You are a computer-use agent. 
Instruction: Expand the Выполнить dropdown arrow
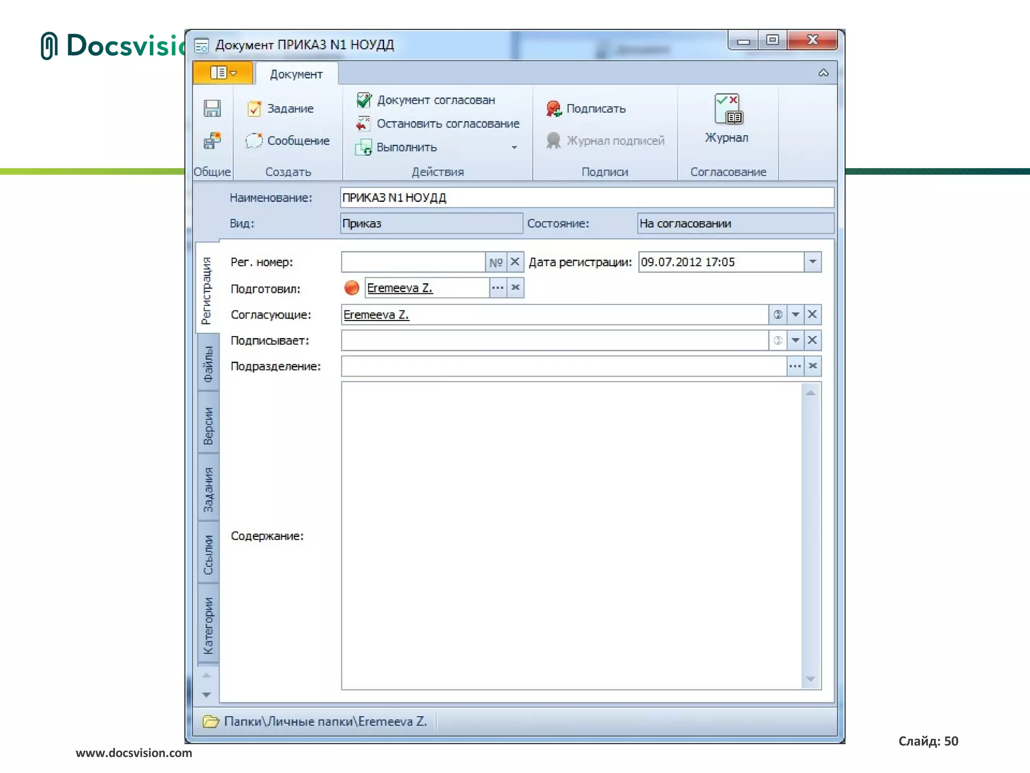point(514,147)
